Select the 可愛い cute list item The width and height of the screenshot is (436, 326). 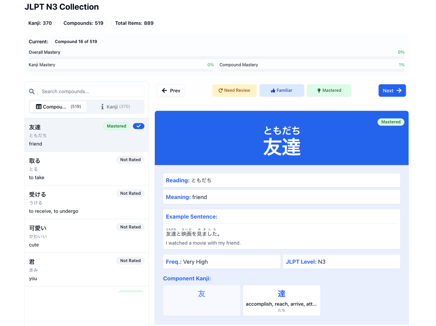click(x=86, y=236)
